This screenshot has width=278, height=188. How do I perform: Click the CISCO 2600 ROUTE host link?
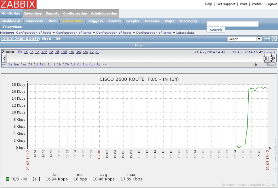(20, 39)
